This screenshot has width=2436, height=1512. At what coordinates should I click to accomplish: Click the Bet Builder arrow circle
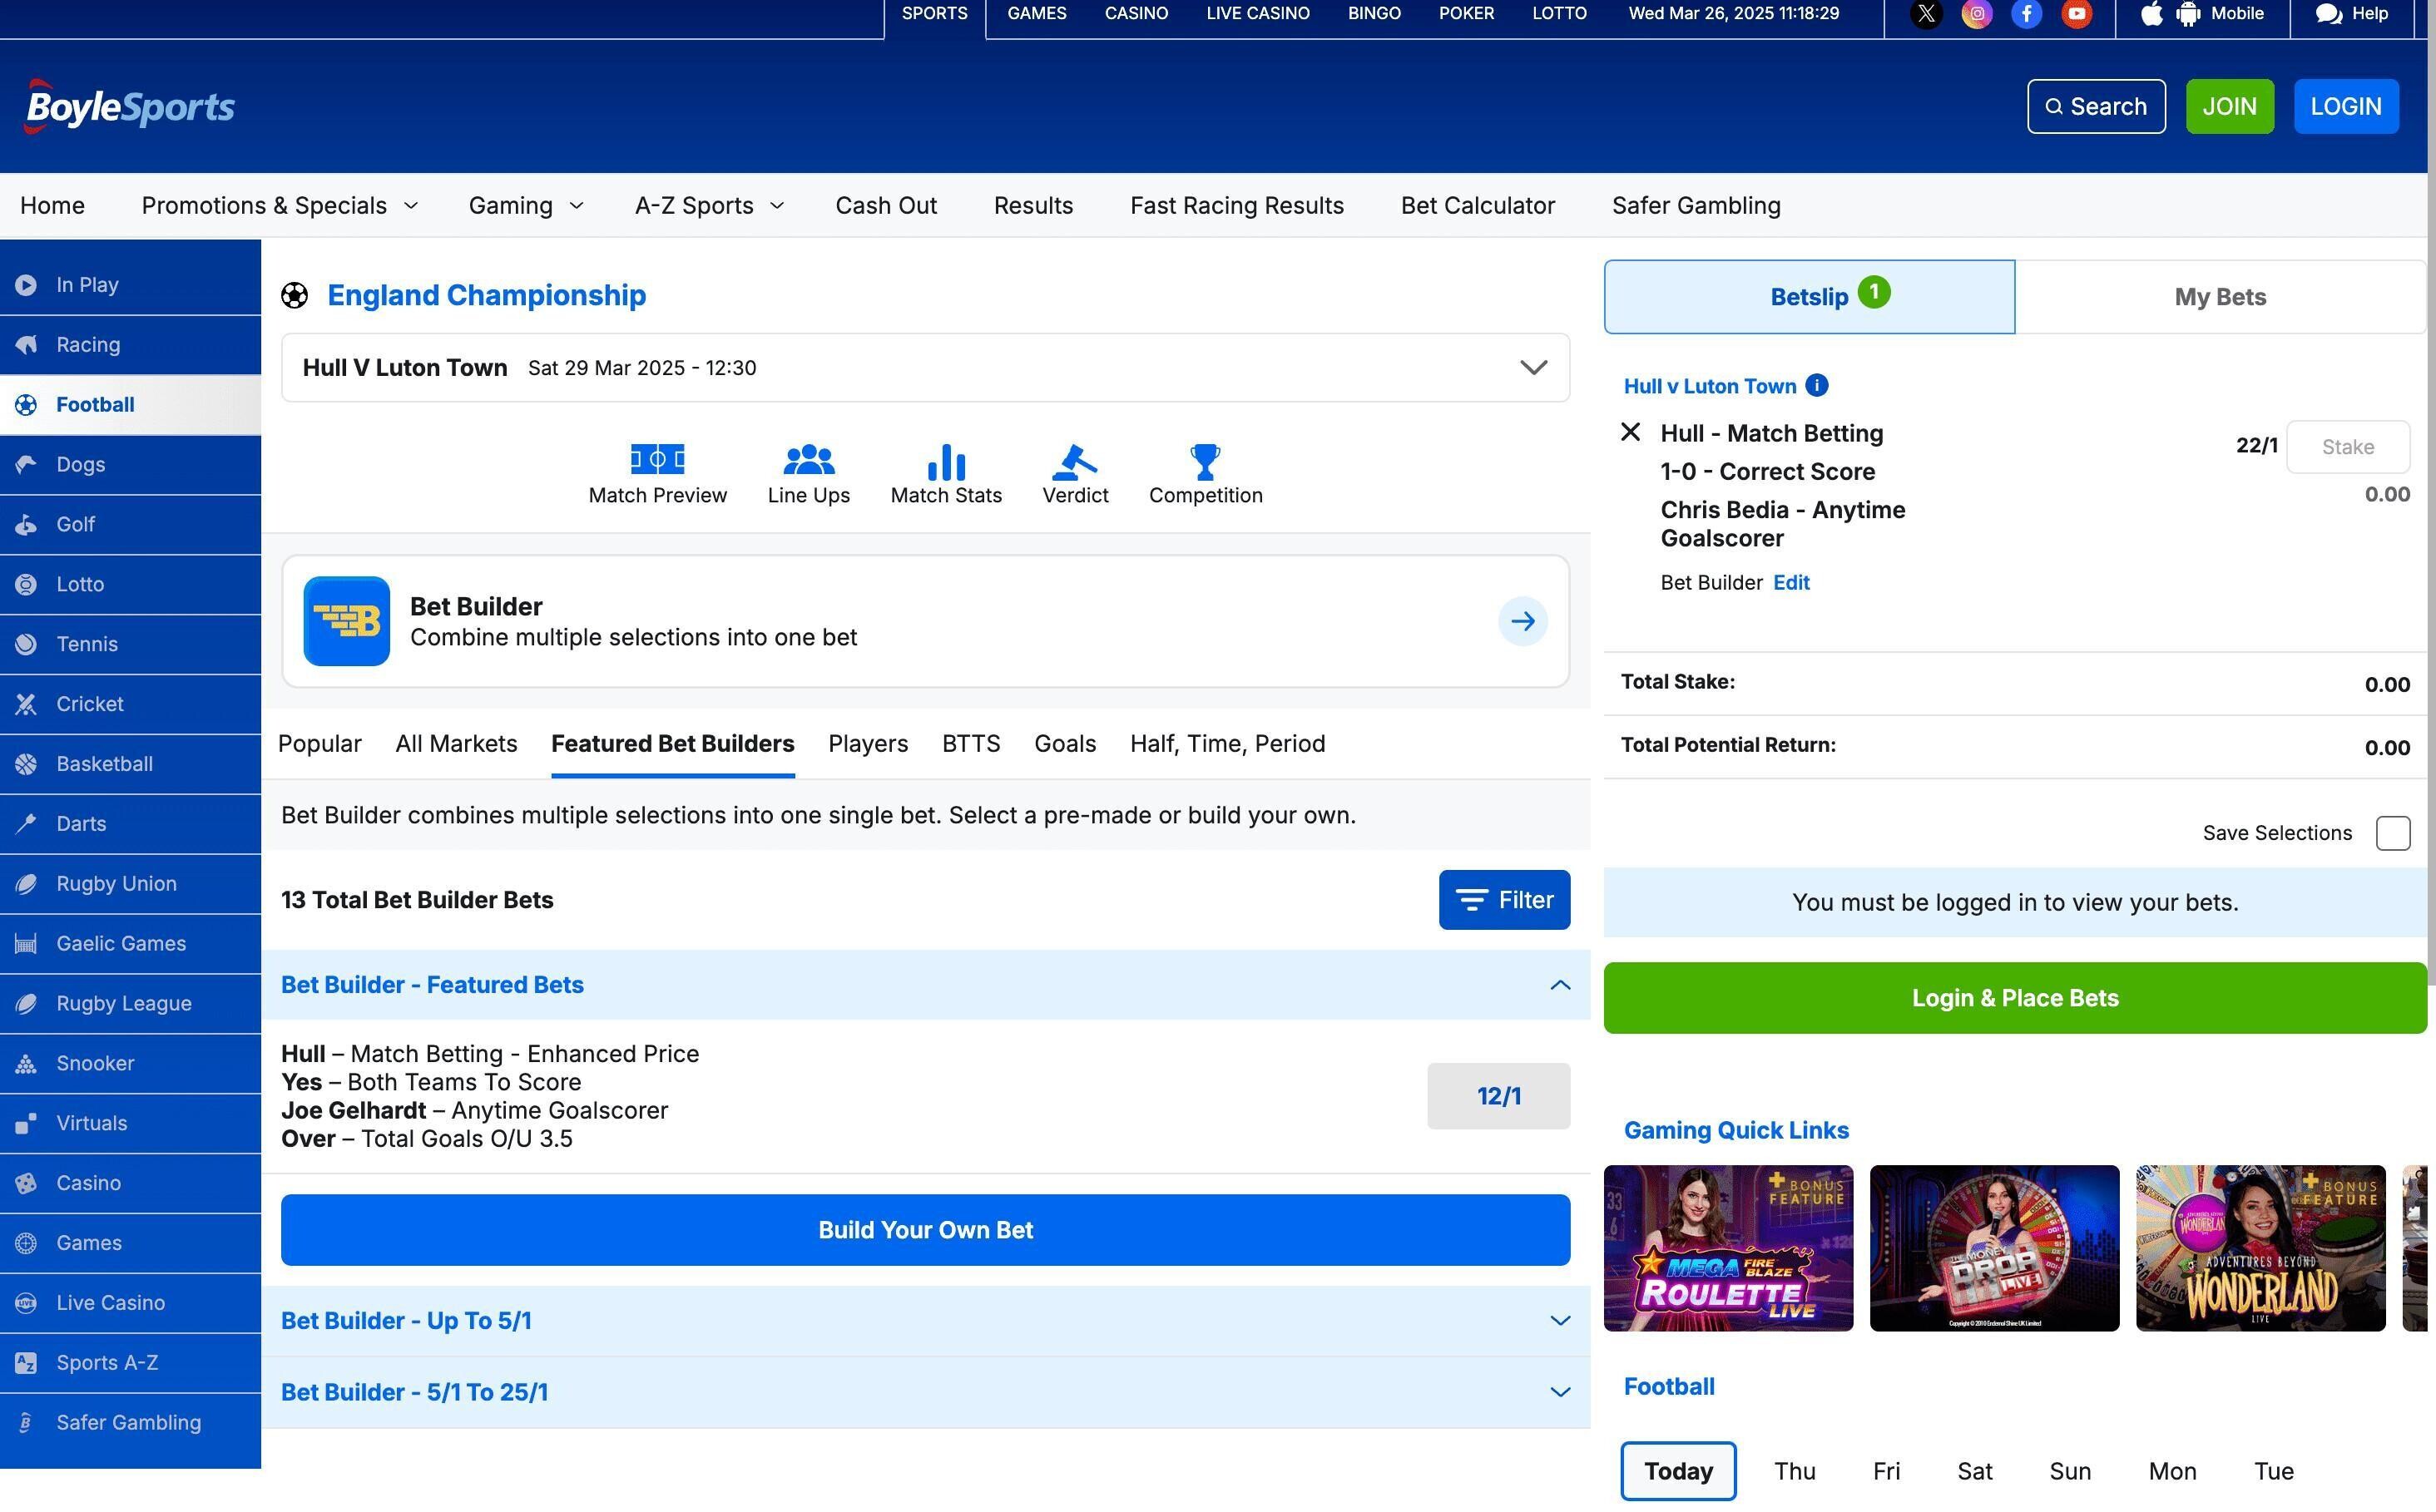click(x=1522, y=621)
